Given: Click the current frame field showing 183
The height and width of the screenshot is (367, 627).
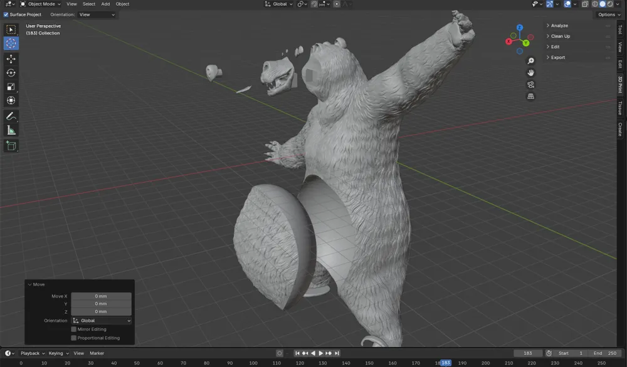Looking at the screenshot, I should pyautogui.click(x=528, y=353).
